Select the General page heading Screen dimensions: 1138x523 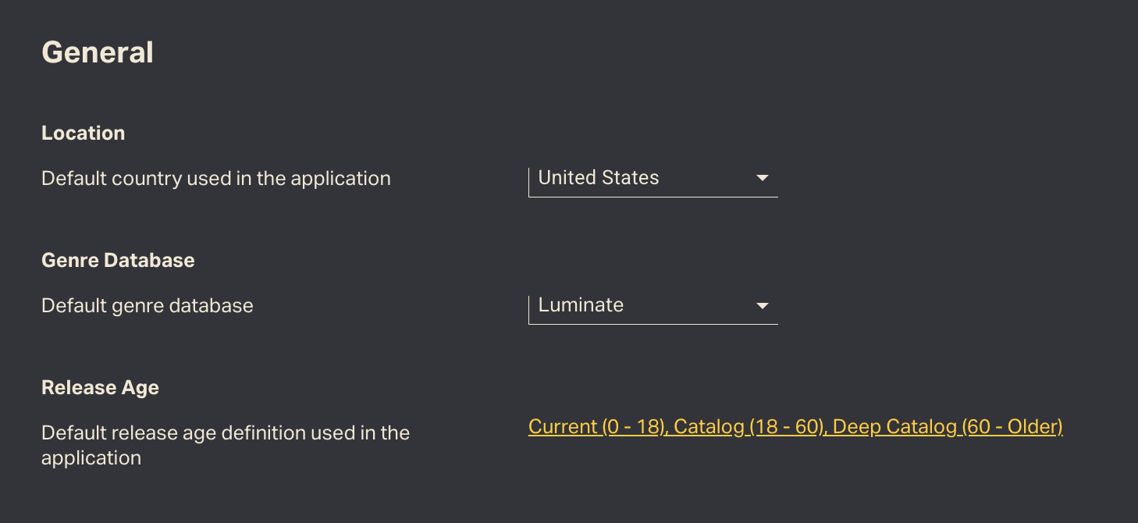[x=98, y=52]
